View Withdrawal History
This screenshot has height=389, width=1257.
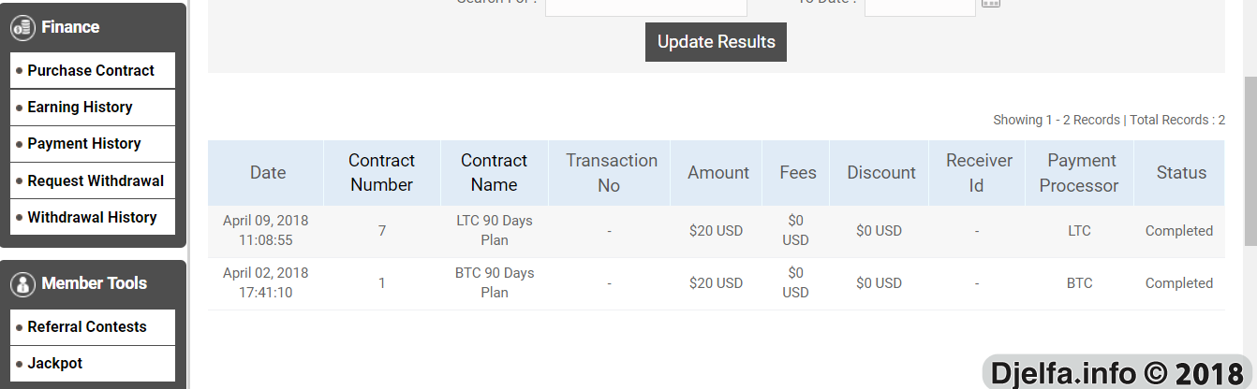click(x=93, y=217)
